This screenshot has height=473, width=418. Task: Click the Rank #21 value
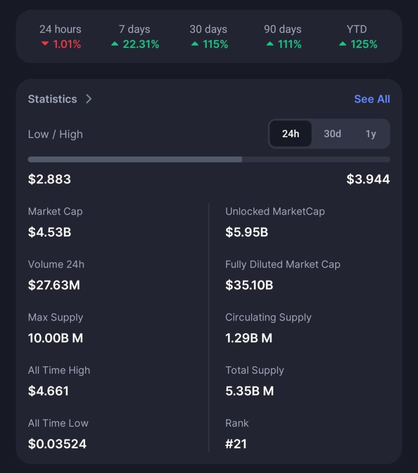point(236,444)
